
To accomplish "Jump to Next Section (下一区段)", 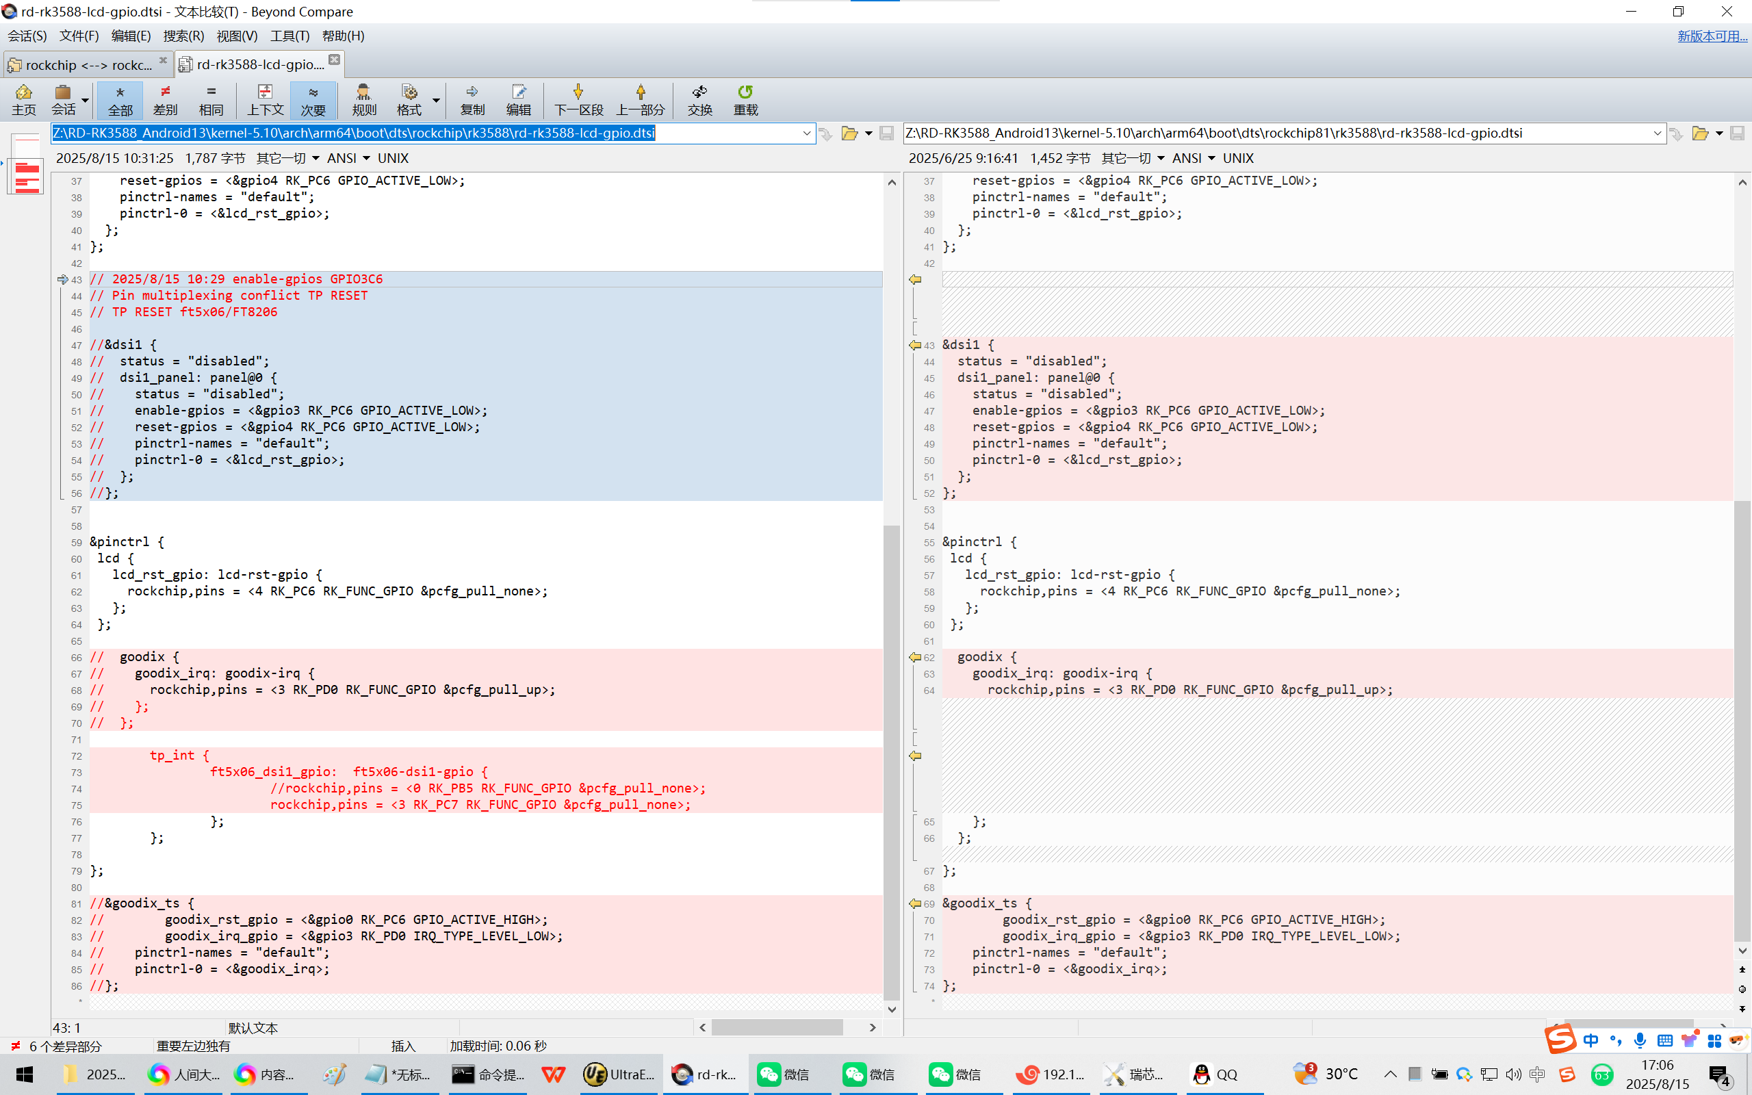I will click(x=578, y=100).
